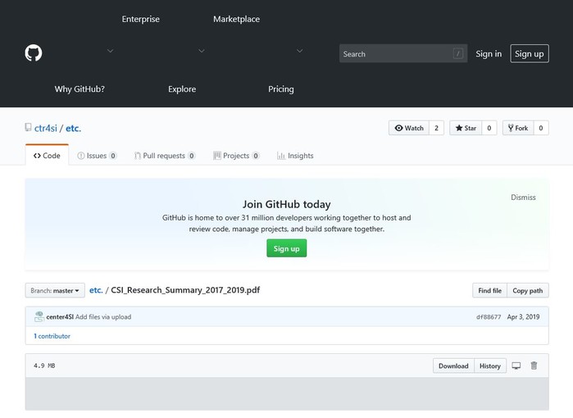Open the forks count 0
The height and width of the screenshot is (418, 573).
pyautogui.click(x=541, y=128)
